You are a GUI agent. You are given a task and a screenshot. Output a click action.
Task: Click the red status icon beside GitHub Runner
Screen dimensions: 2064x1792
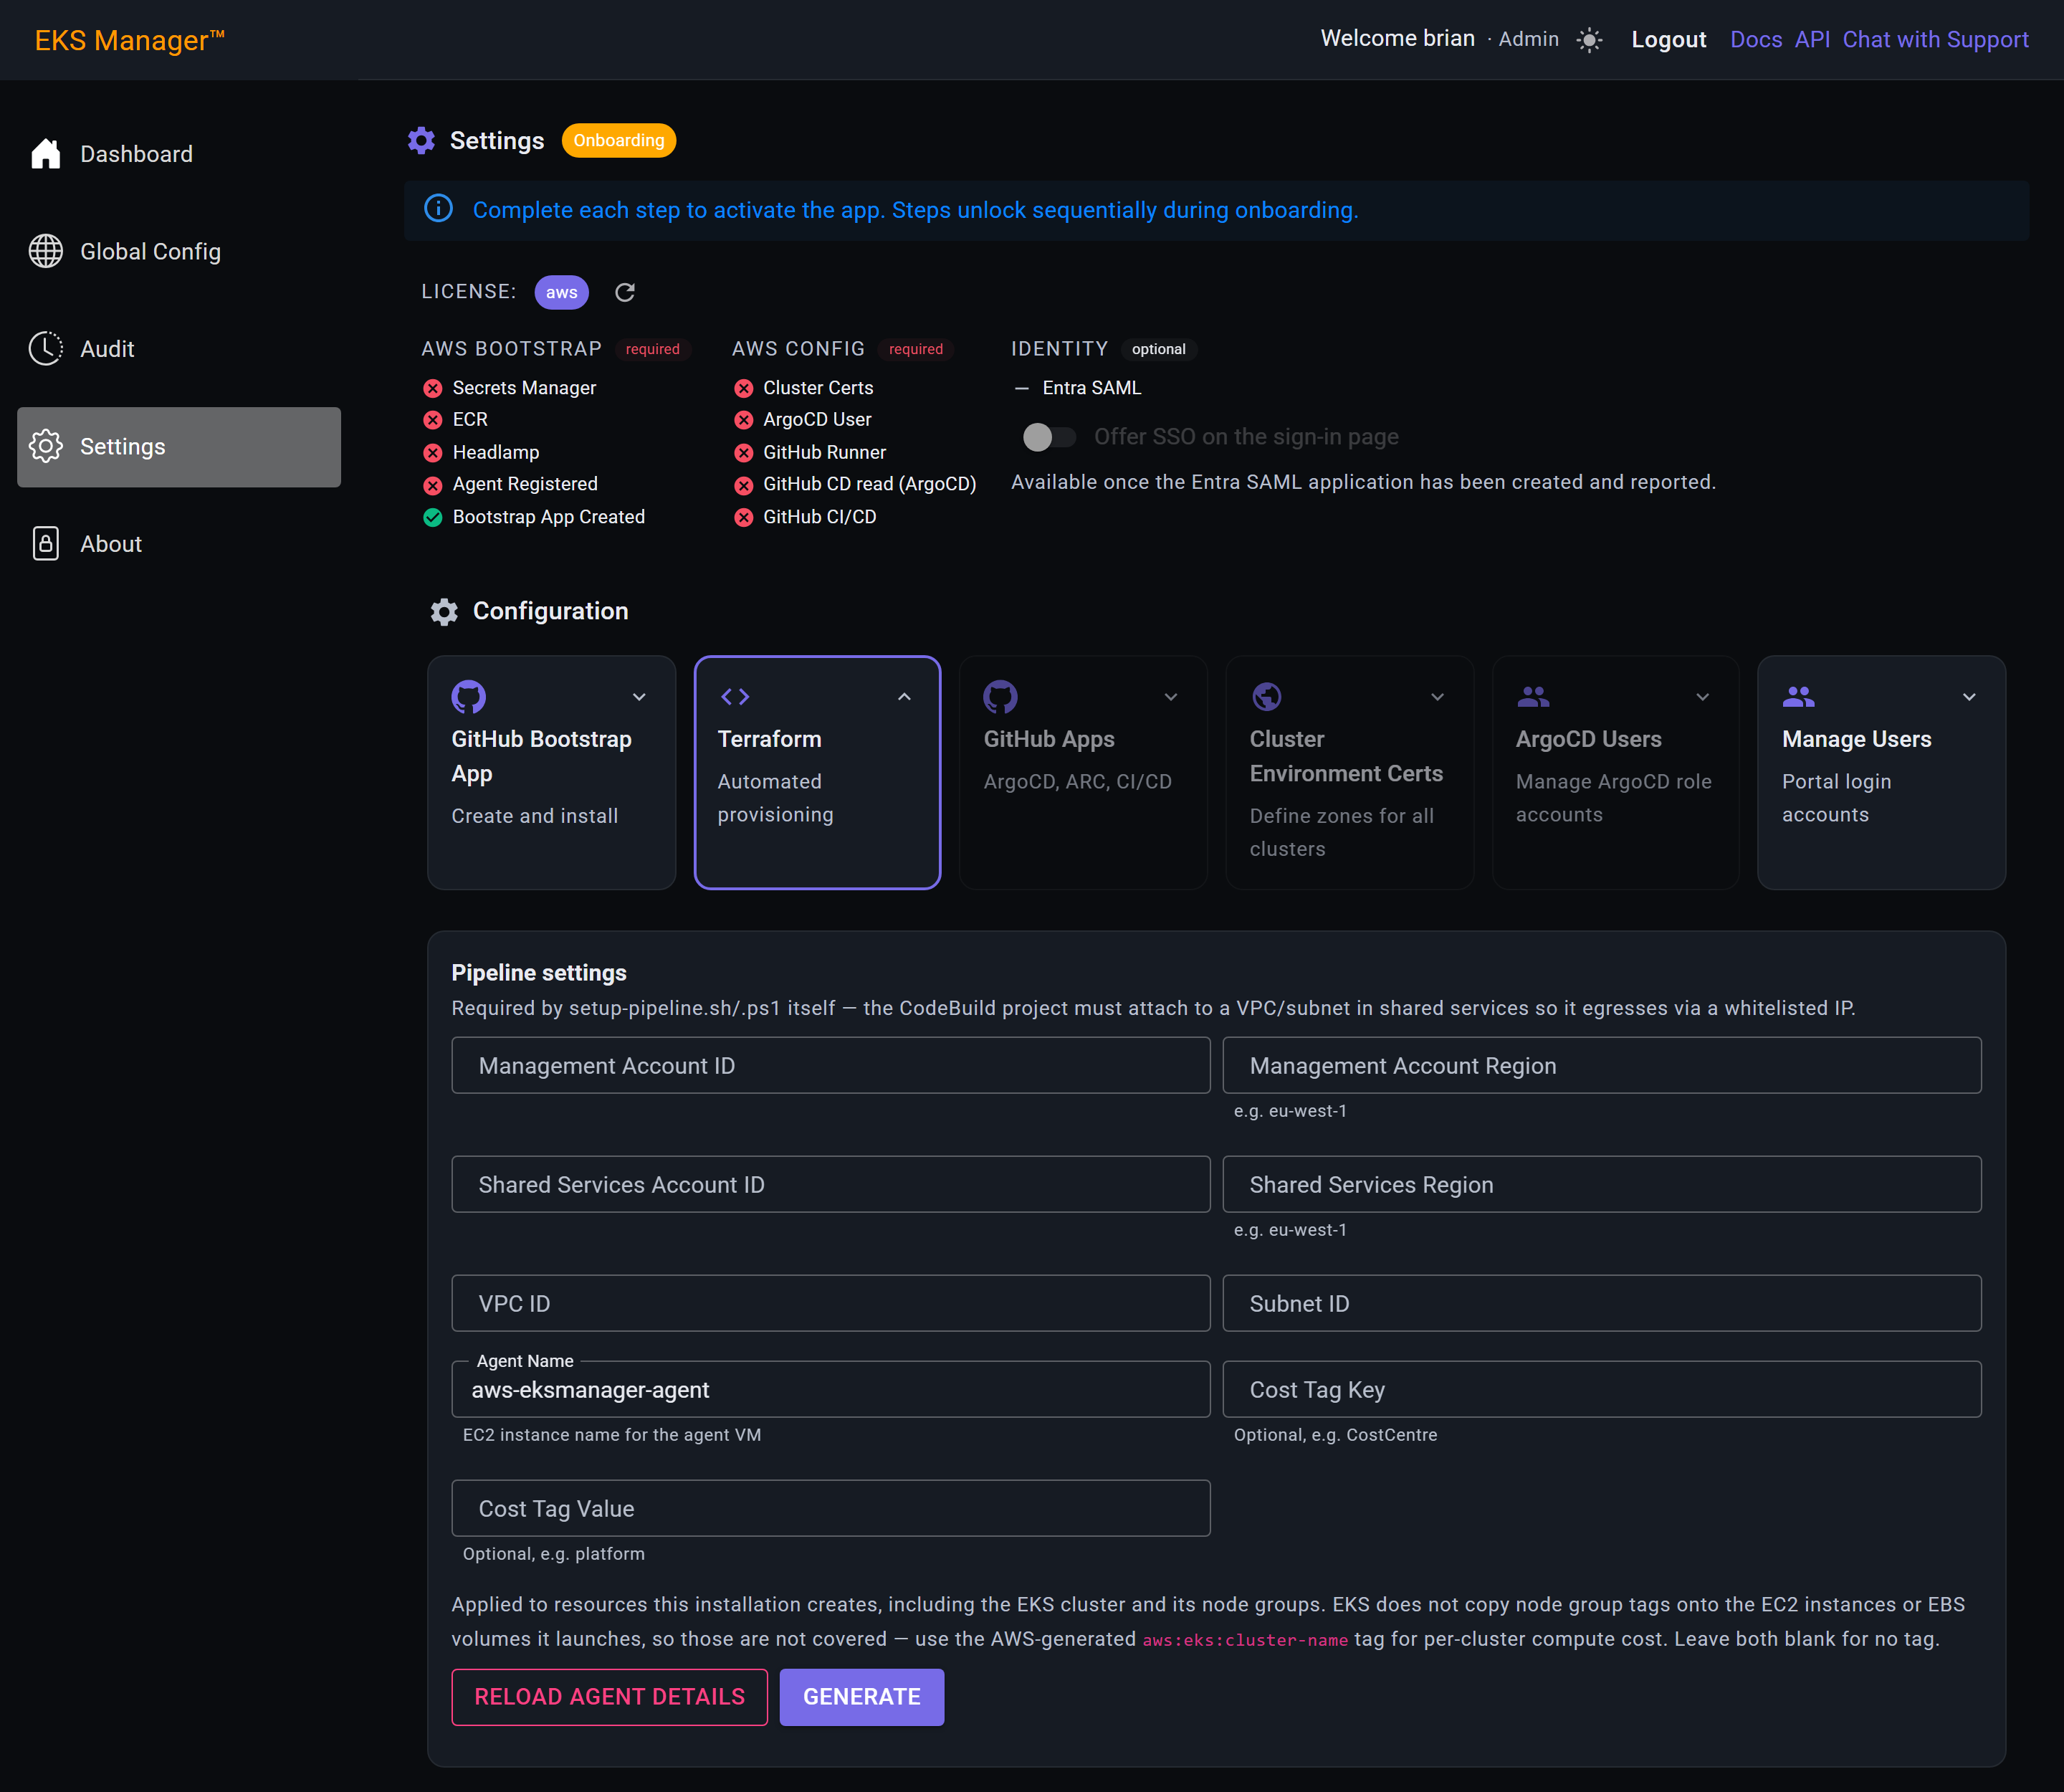click(743, 453)
